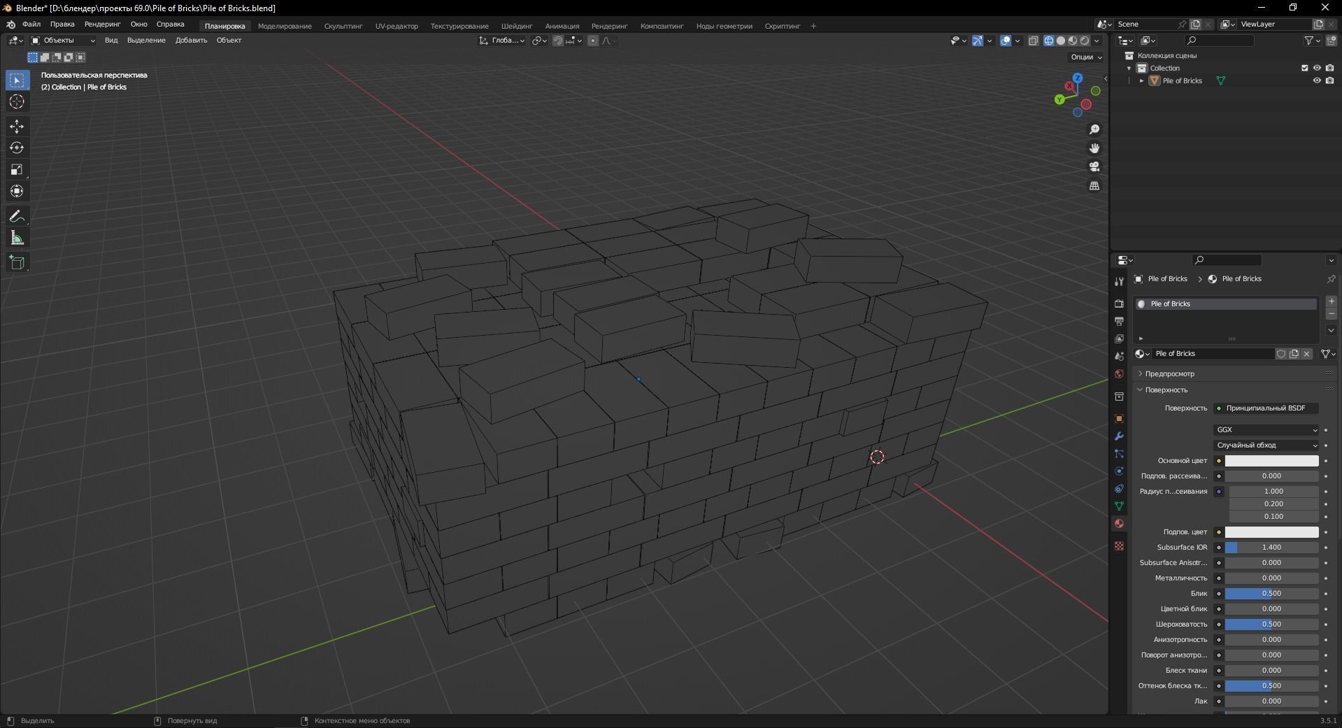Open the Output properties tab

pyautogui.click(x=1119, y=321)
